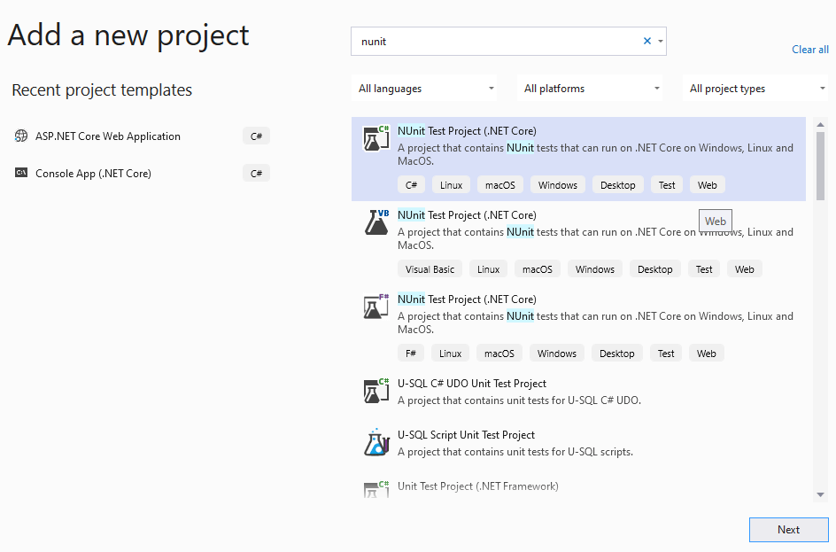This screenshot has width=836, height=552.
Task: Open the All platforms dropdown
Action: pos(592,89)
